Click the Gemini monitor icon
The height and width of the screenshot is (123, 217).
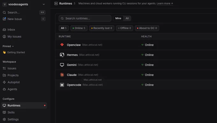click(62, 65)
